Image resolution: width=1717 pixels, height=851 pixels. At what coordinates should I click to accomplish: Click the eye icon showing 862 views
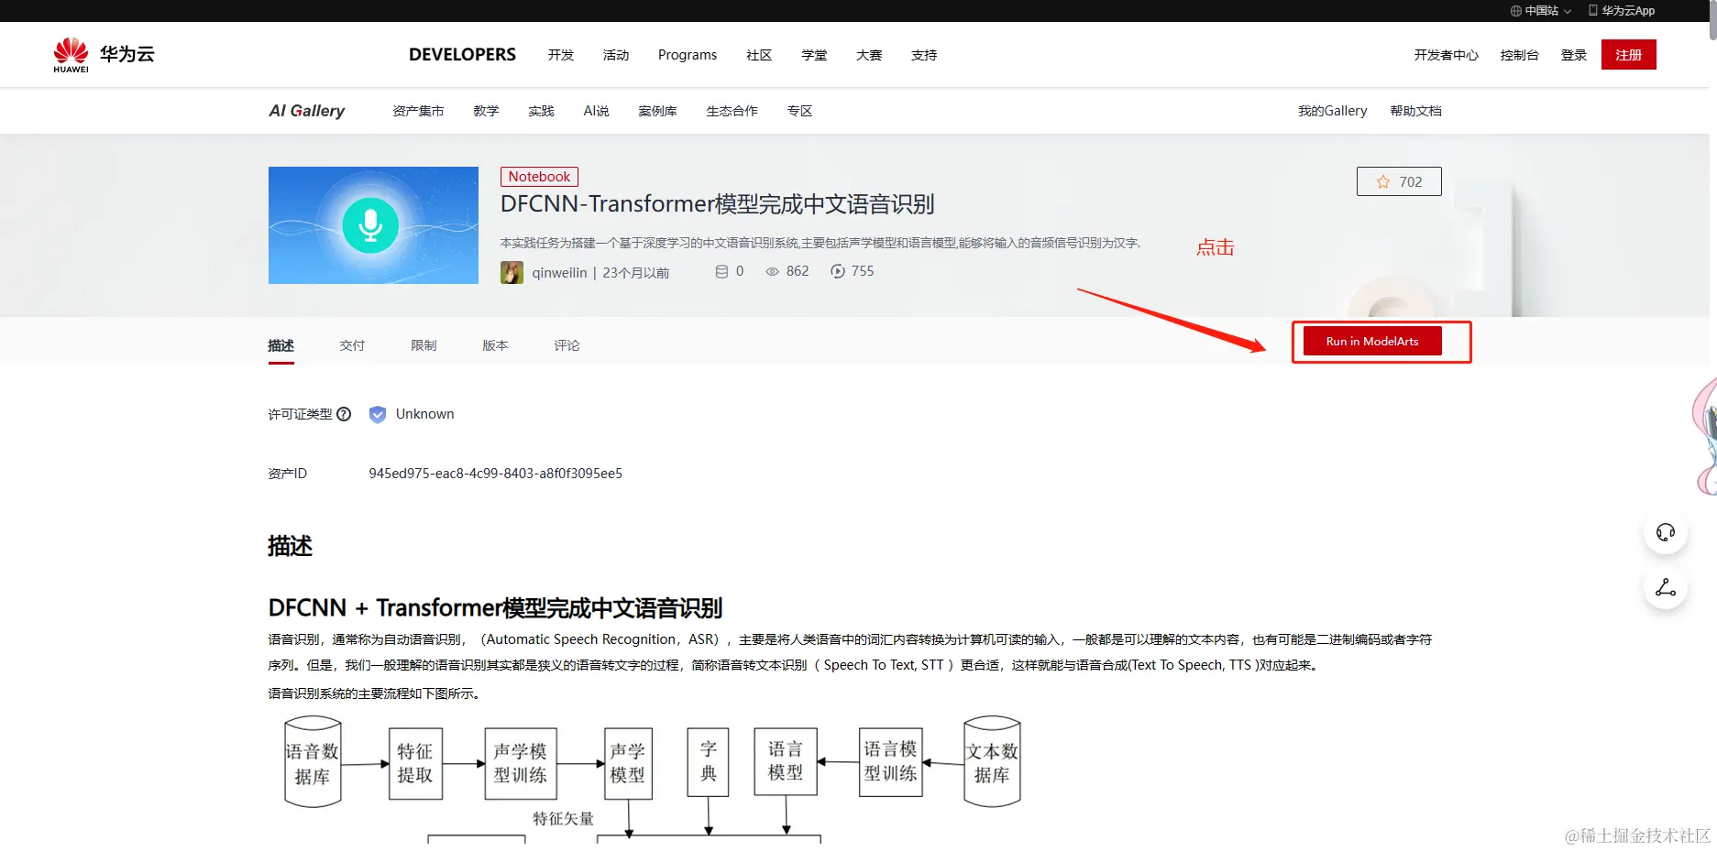[771, 271]
